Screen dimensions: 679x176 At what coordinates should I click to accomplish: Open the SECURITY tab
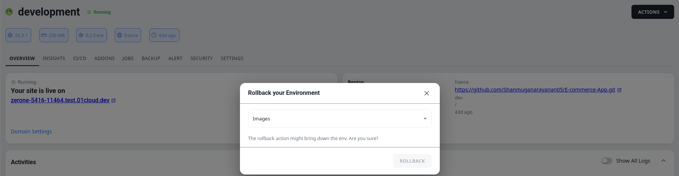pos(201,59)
